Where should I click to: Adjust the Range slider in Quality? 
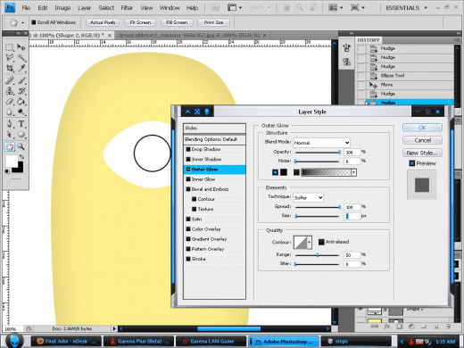pos(318,255)
